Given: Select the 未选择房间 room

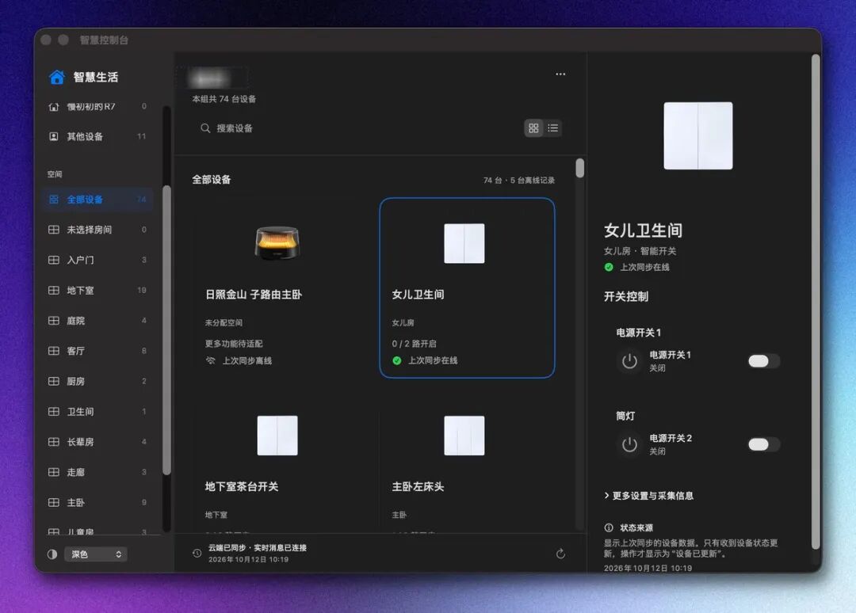Looking at the screenshot, I should [98, 230].
